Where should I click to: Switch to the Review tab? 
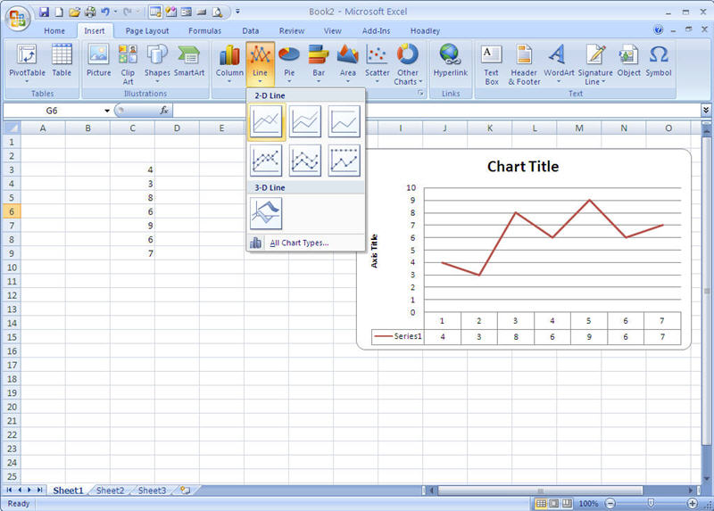pos(292,30)
